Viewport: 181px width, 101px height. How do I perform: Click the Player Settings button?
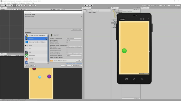30,66
